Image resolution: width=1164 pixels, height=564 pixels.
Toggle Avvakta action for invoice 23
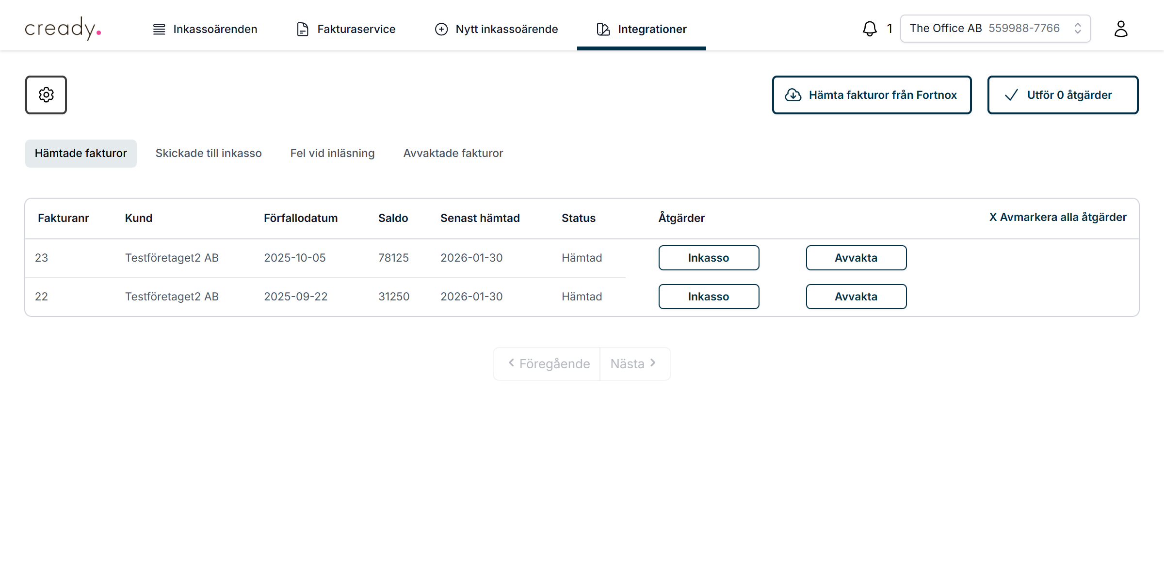click(856, 258)
